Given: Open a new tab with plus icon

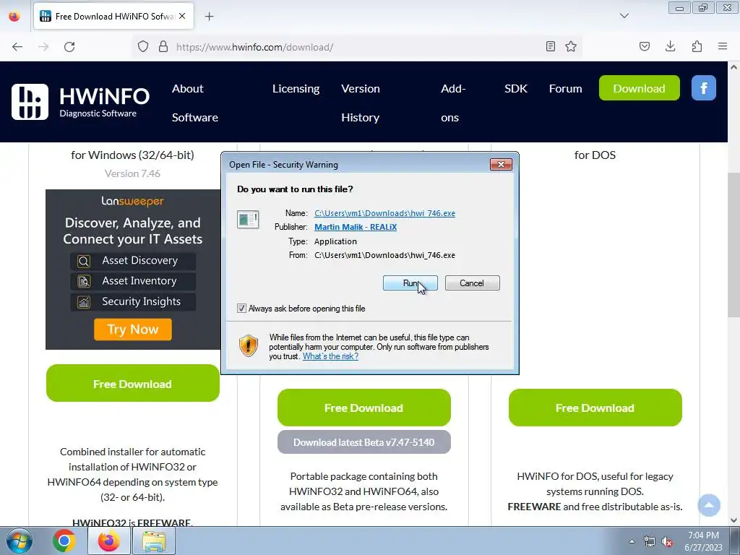Looking at the screenshot, I should coord(209,17).
